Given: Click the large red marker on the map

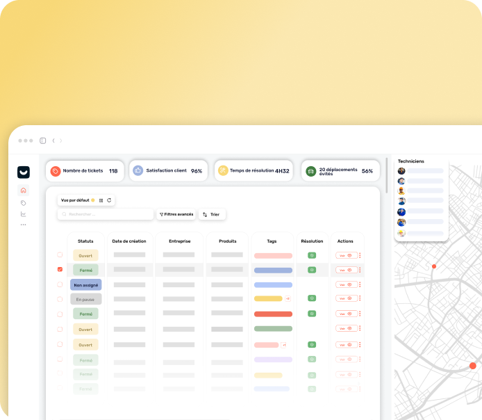Looking at the screenshot, I should 473,366.
